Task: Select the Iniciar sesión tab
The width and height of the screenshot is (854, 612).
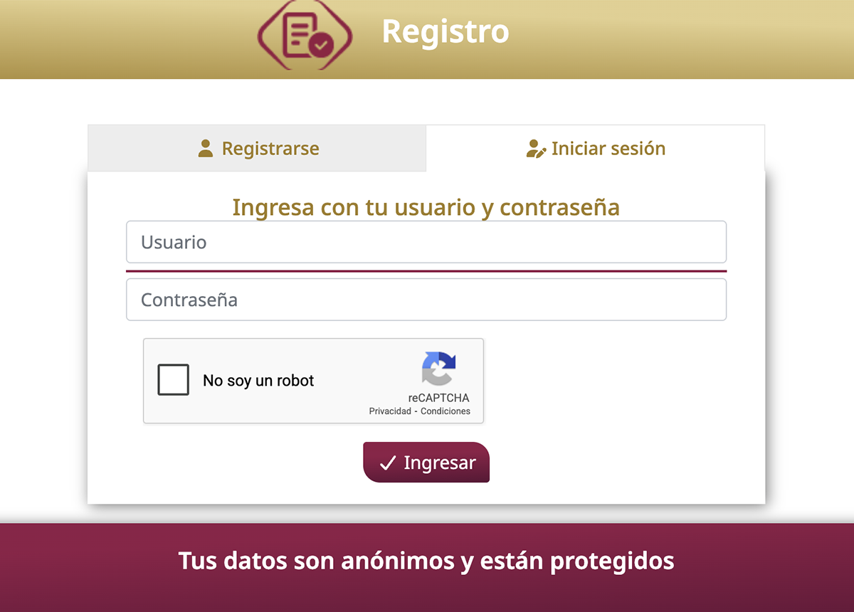Action: click(x=595, y=149)
